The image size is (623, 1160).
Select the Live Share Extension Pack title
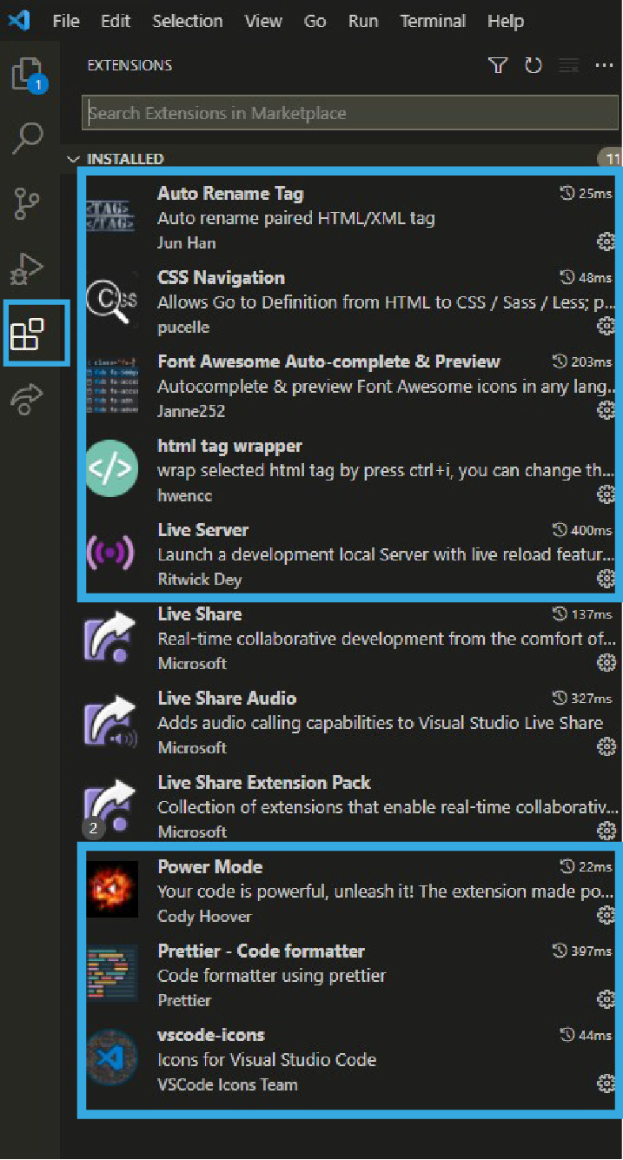point(264,783)
